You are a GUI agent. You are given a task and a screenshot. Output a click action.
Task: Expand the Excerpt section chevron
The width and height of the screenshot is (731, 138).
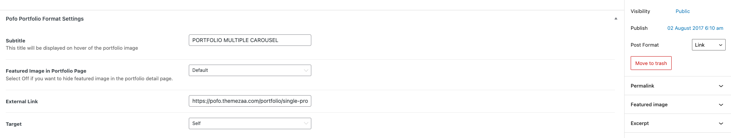[x=721, y=123]
